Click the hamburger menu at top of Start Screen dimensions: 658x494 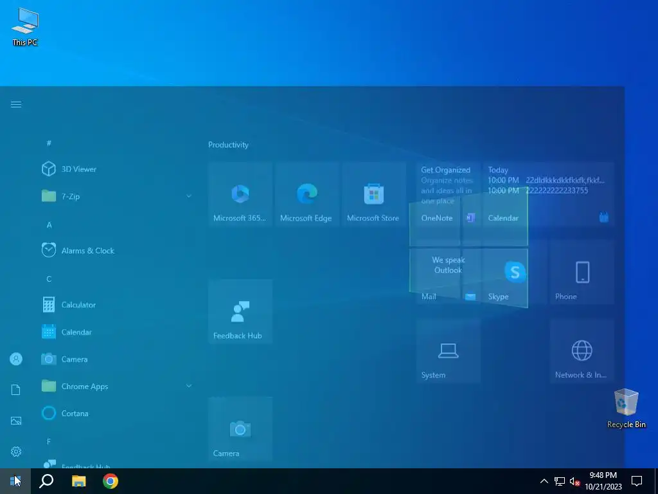point(16,105)
